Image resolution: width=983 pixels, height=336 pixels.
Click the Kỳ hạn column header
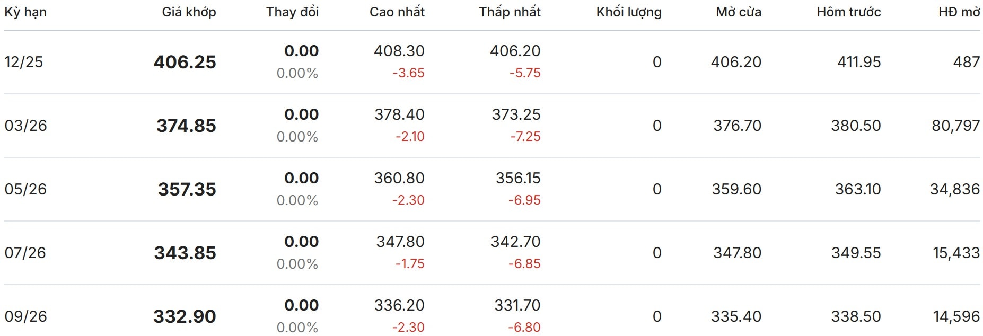pos(25,12)
